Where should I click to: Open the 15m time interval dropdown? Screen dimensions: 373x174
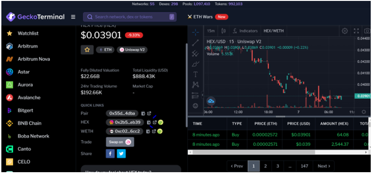coord(211,31)
